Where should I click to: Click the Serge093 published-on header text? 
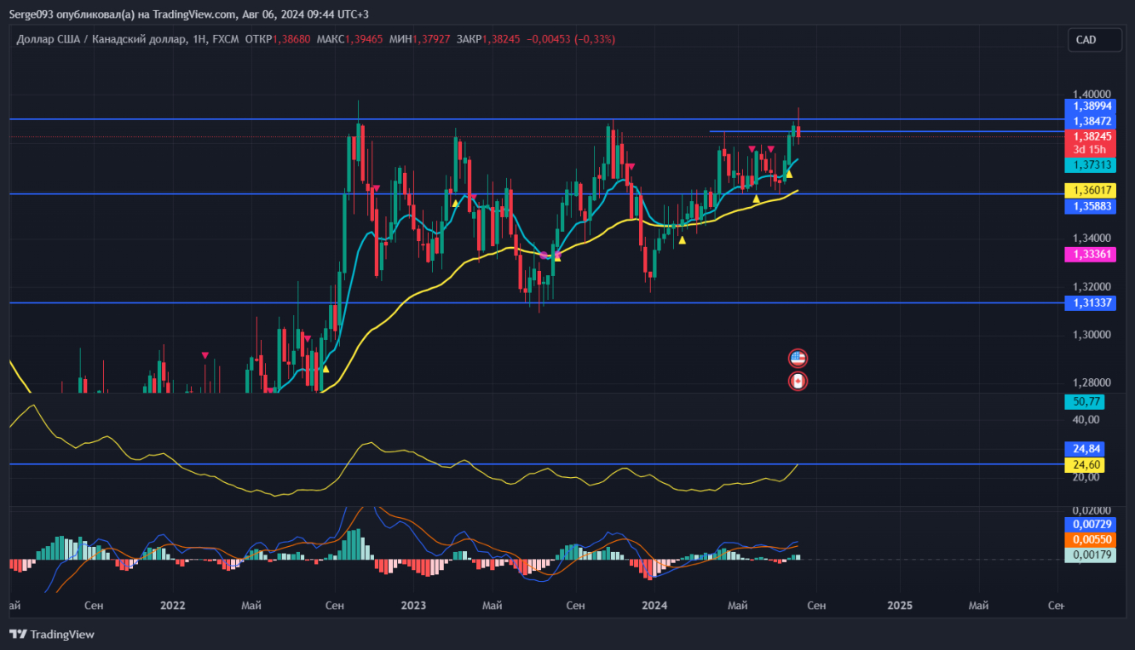point(189,14)
